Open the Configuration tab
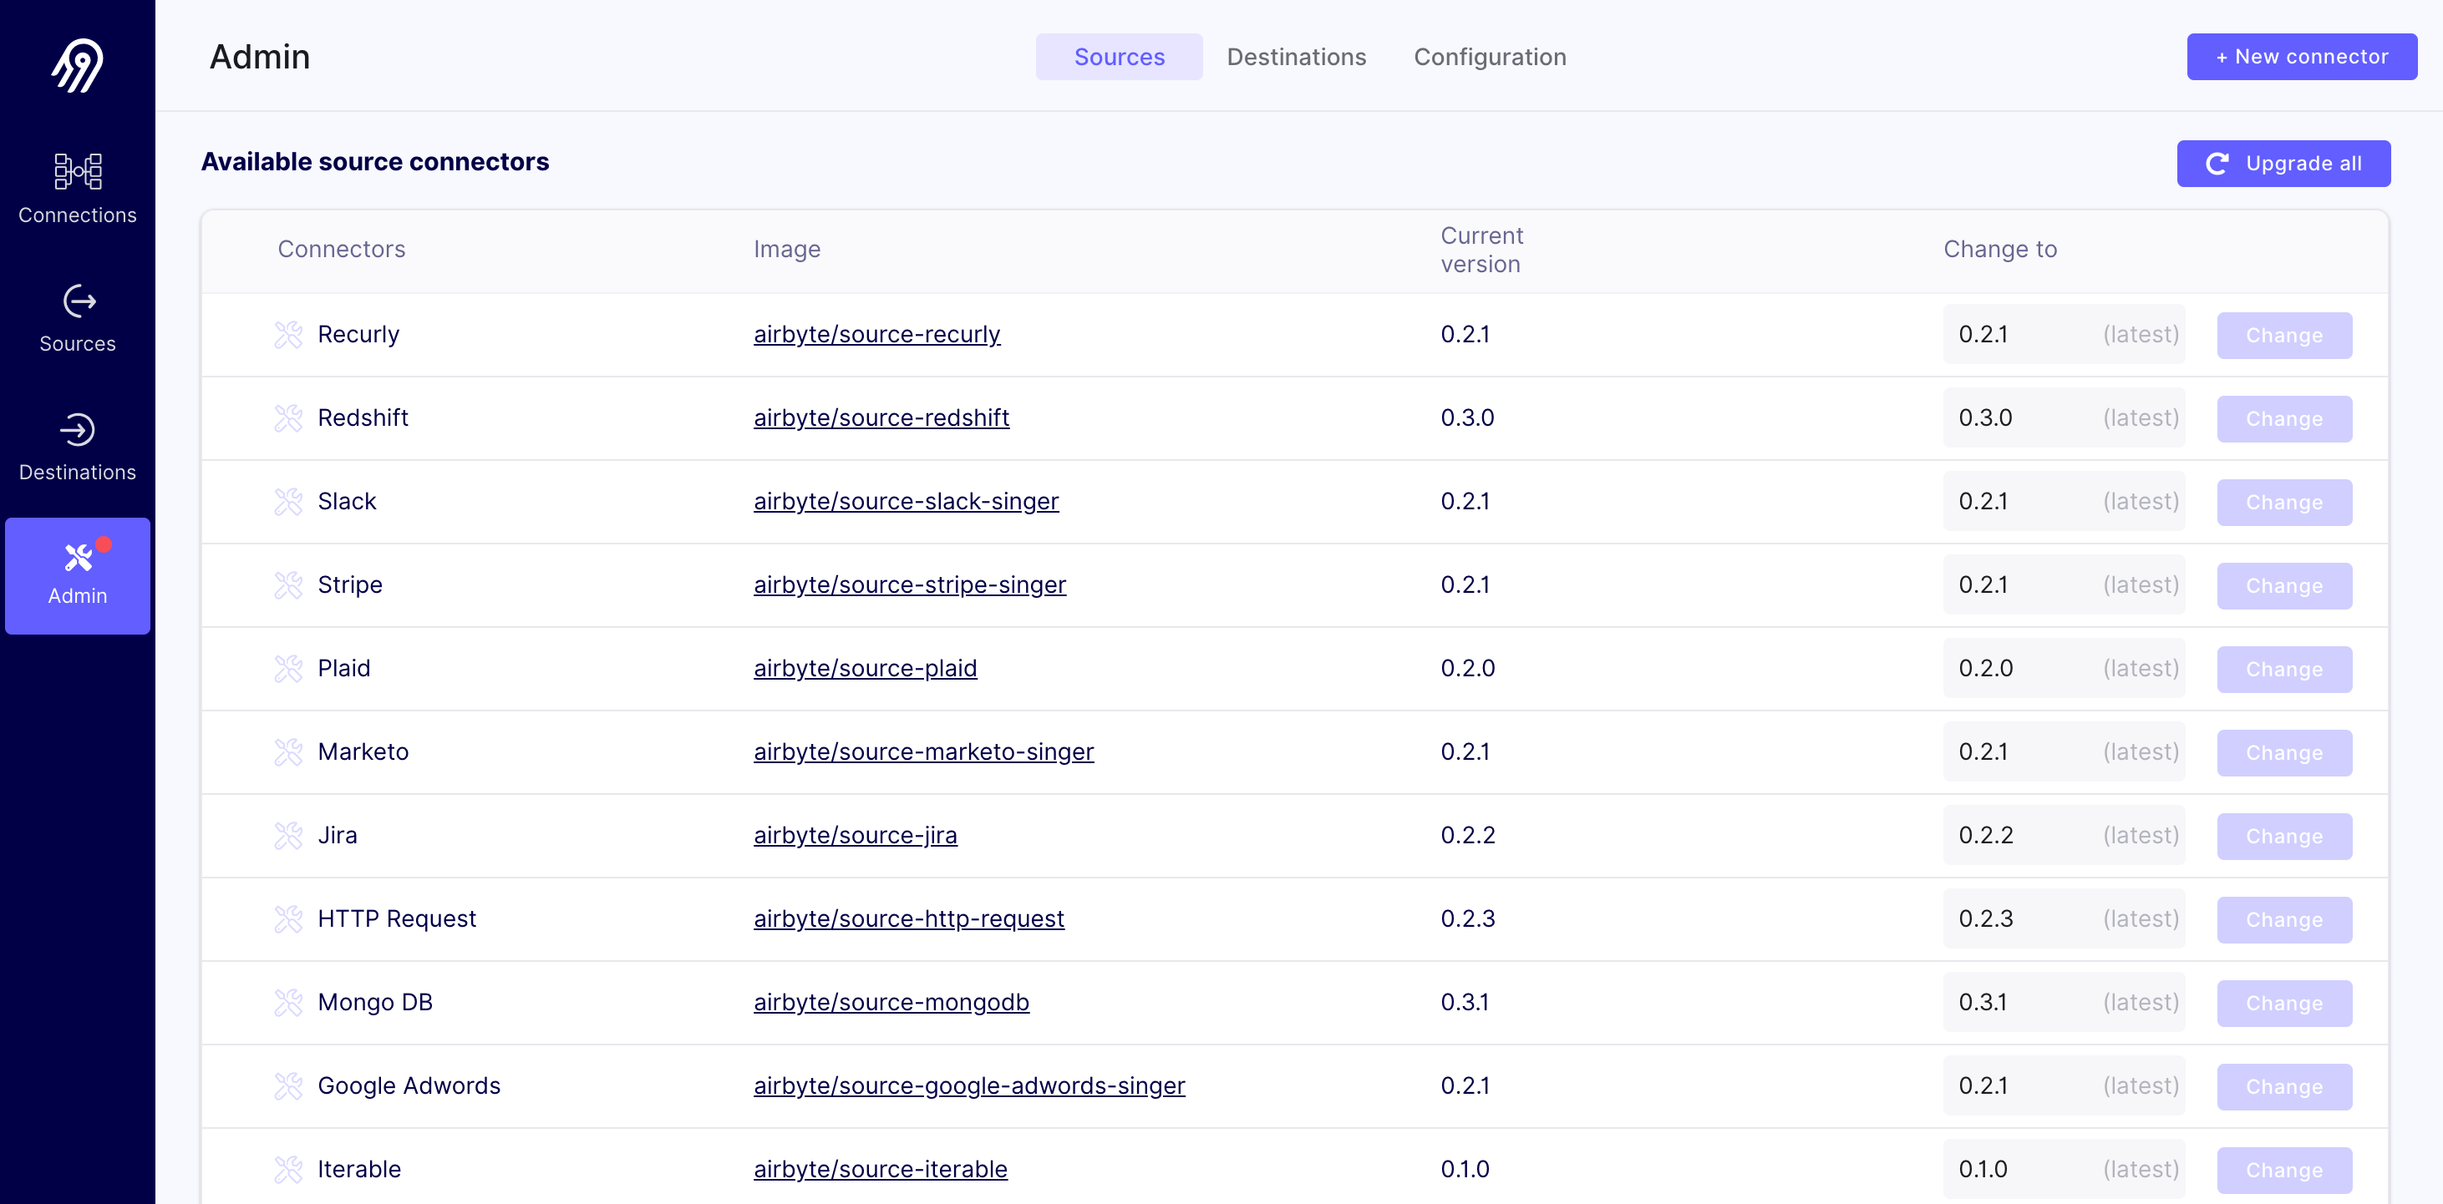The image size is (2443, 1204). click(1489, 57)
